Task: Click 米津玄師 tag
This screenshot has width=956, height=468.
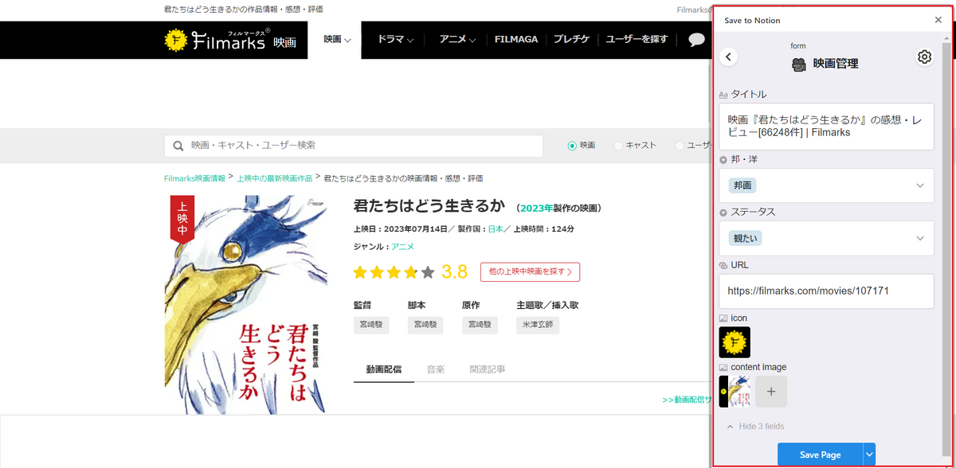Action: pos(536,325)
